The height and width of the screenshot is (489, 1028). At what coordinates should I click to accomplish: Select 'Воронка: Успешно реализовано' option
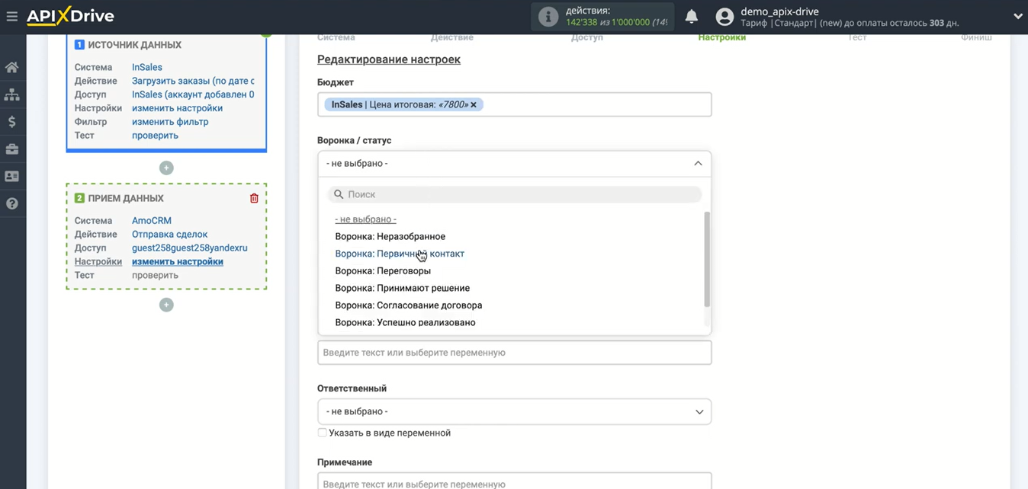point(405,322)
